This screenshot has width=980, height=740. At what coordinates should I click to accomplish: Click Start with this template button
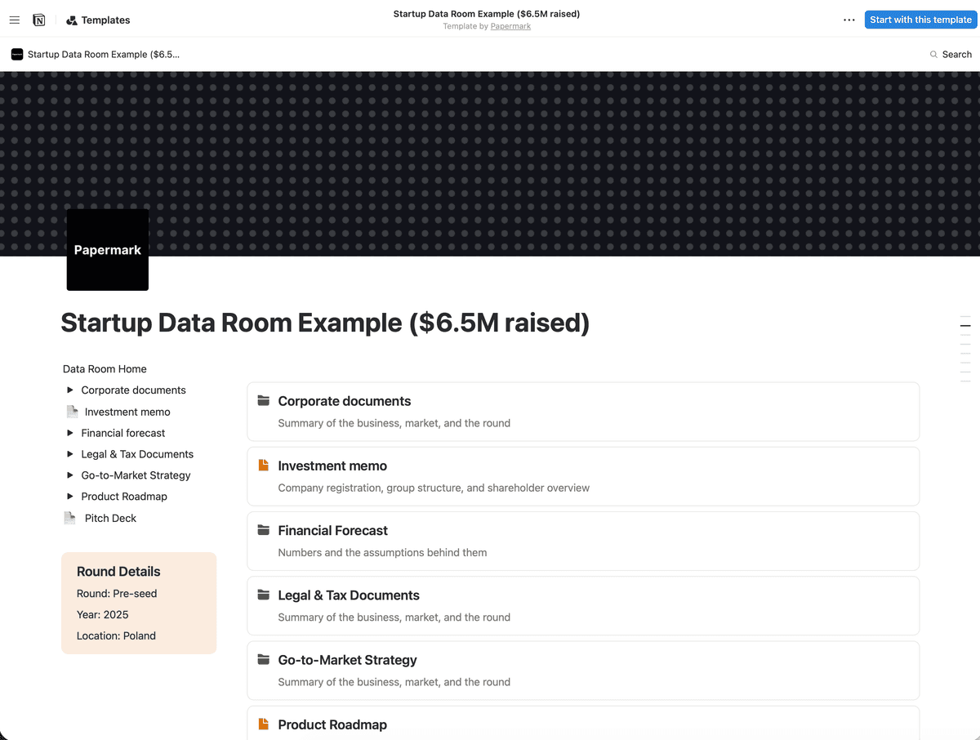(920, 20)
